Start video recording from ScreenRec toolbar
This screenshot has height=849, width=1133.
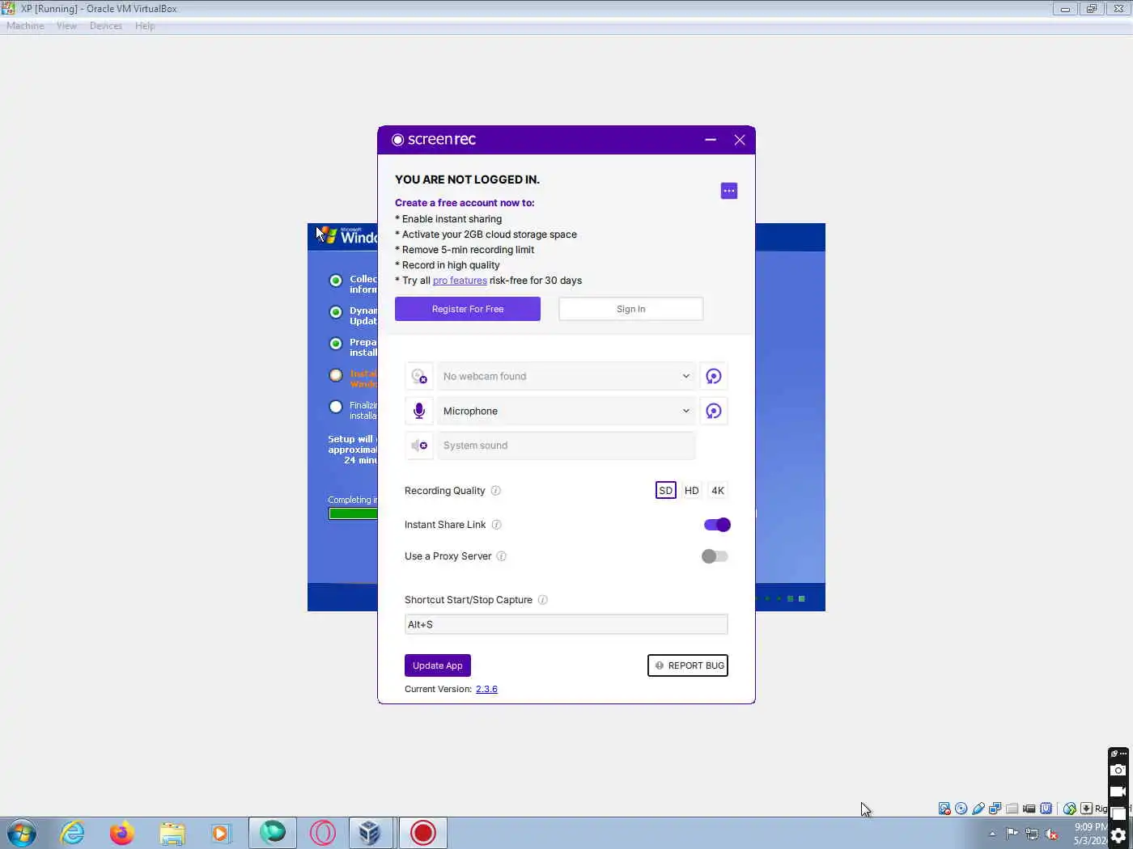point(1118,792)
